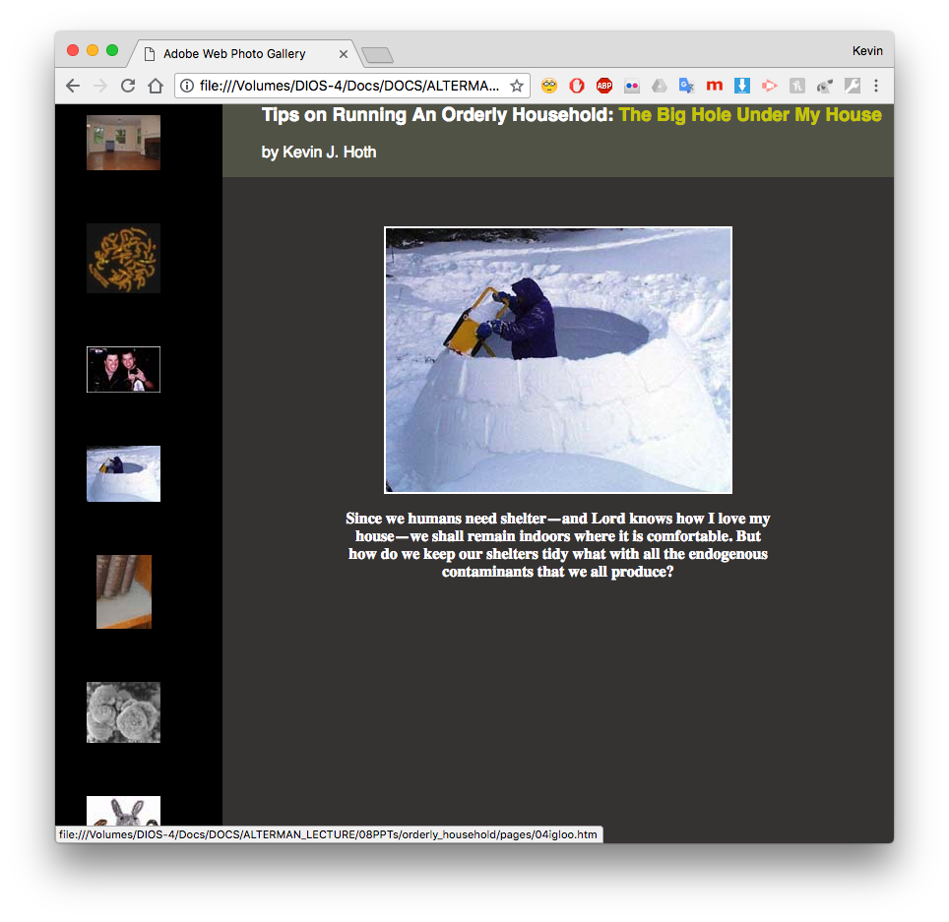Open the empty room thumbnail

click(123, 143)
